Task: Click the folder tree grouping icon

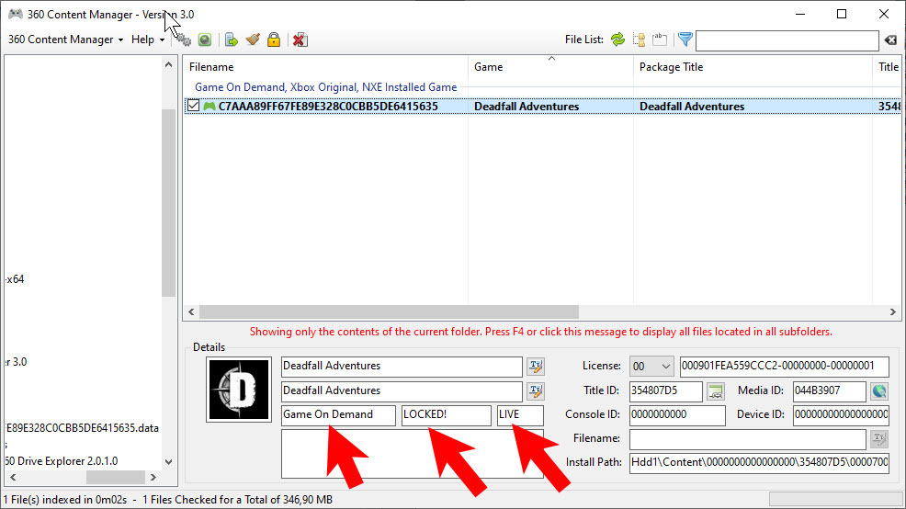Action: coord(639,40)
